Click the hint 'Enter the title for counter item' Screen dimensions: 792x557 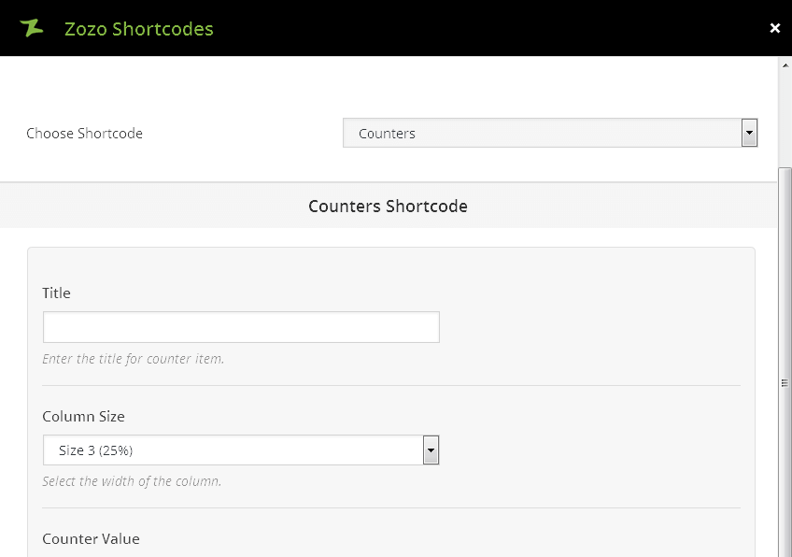point(133,359)
